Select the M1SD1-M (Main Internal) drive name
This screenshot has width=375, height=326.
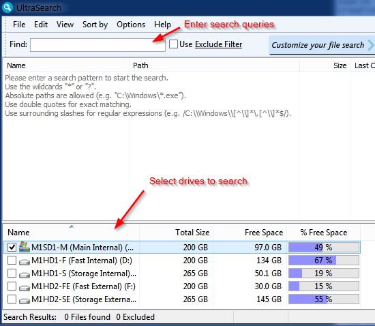coord(82,248)
